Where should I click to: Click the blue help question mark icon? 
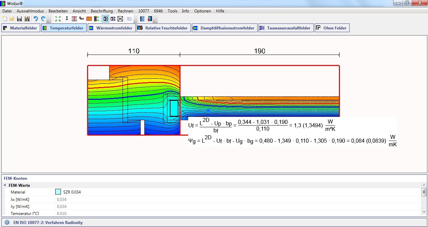[142, 19]
